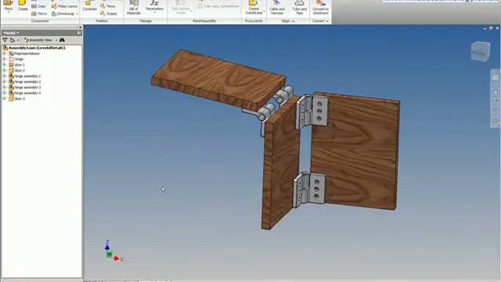Expand the door:3 node

(5, 99)
